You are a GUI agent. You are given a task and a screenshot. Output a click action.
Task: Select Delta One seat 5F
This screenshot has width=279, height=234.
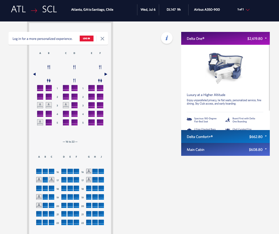[x=100, y=122]
